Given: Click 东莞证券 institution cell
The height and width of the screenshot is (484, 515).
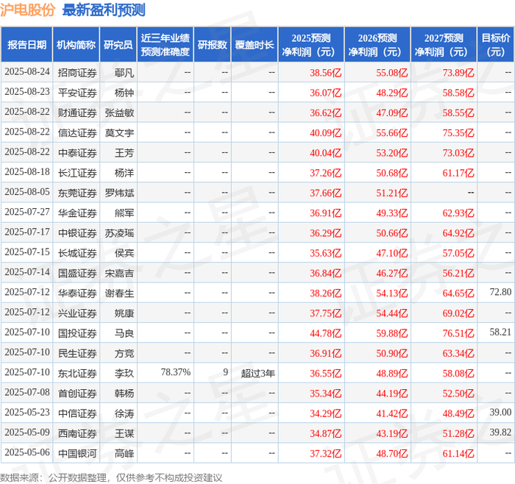Looking at the screenshot, I should point(77,193).
